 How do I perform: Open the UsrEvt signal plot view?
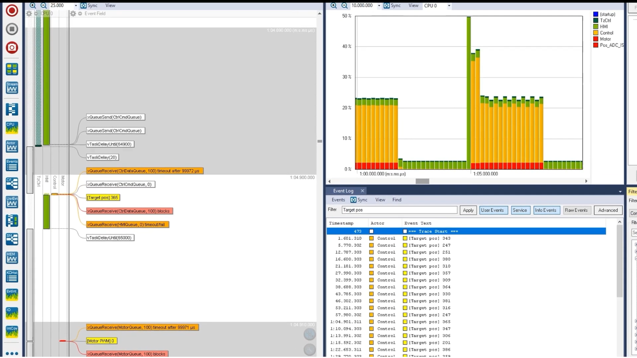pyautogui.click(x=12, y=202)
